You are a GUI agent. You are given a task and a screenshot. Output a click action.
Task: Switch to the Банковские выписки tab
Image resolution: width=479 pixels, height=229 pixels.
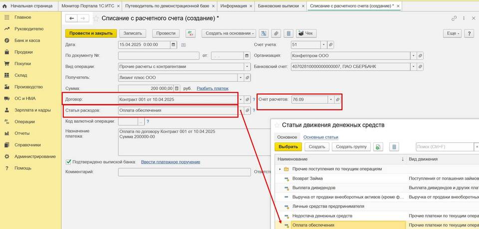(278, 6)
